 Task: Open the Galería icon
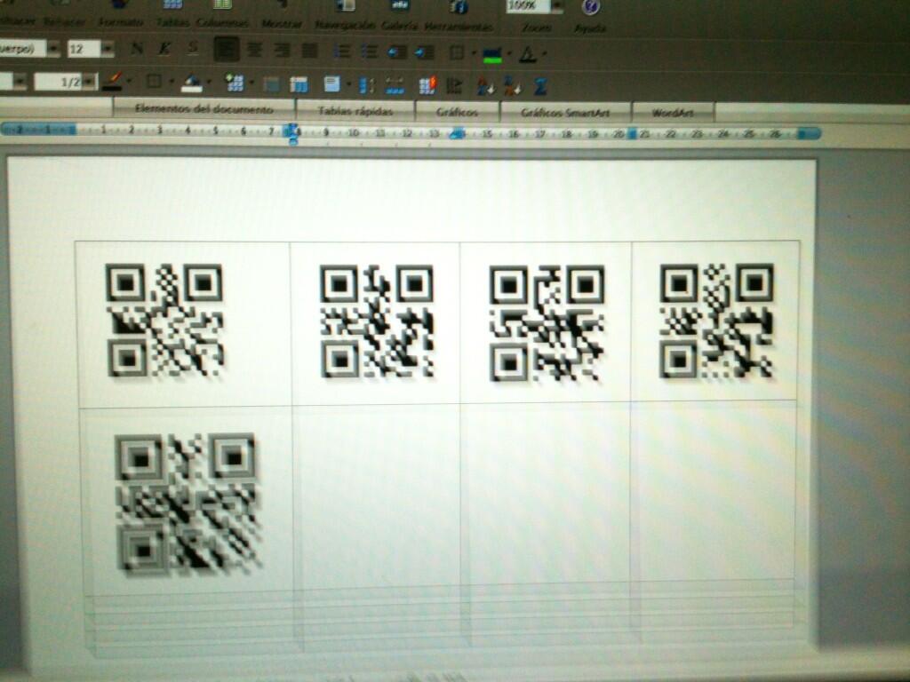[400, 5]
